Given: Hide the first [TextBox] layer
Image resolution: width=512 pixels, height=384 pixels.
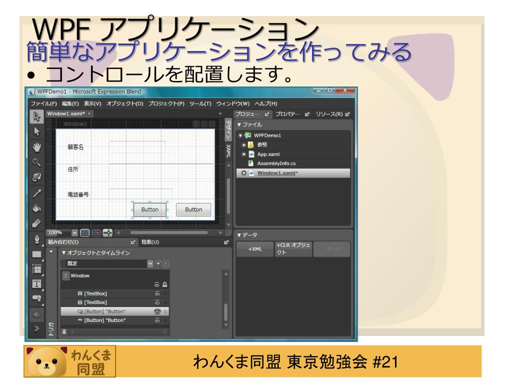Looking at the screenshot, I should pos(157,293).
